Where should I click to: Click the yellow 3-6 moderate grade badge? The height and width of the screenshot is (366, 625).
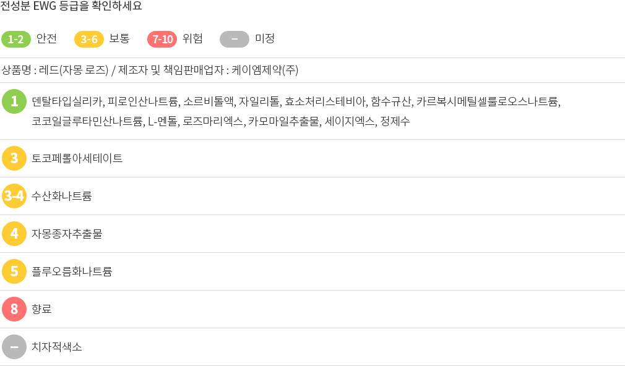[x=89, y=39]
